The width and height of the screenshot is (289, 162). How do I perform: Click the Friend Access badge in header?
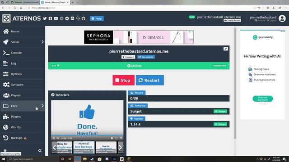point(232,20)
